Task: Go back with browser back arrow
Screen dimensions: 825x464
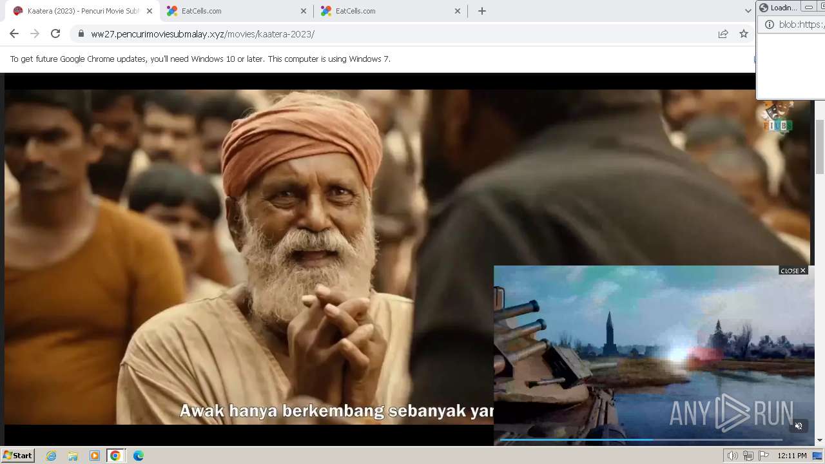Action: [x=14, y=34]
